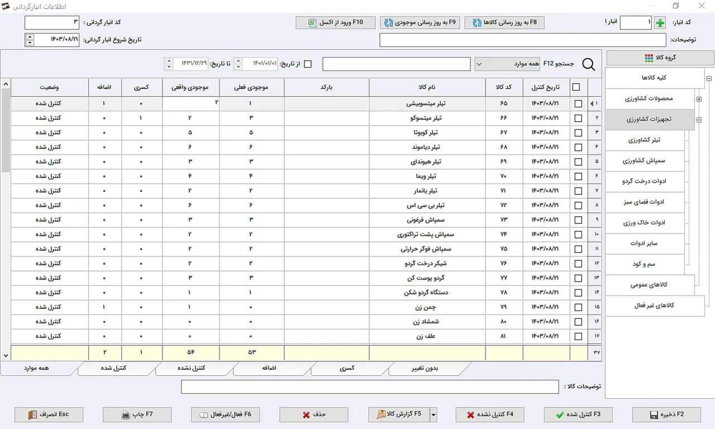The height and width of the screenshot is (429, 715).
Task: Click Esc 'انصراف' cancel button
Action: tap(49, 414)
